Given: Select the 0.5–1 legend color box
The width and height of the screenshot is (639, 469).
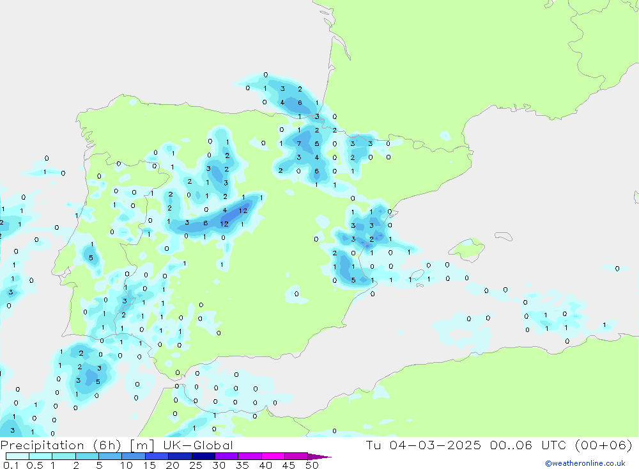Looking at the screenshot, I should (41, 456).
